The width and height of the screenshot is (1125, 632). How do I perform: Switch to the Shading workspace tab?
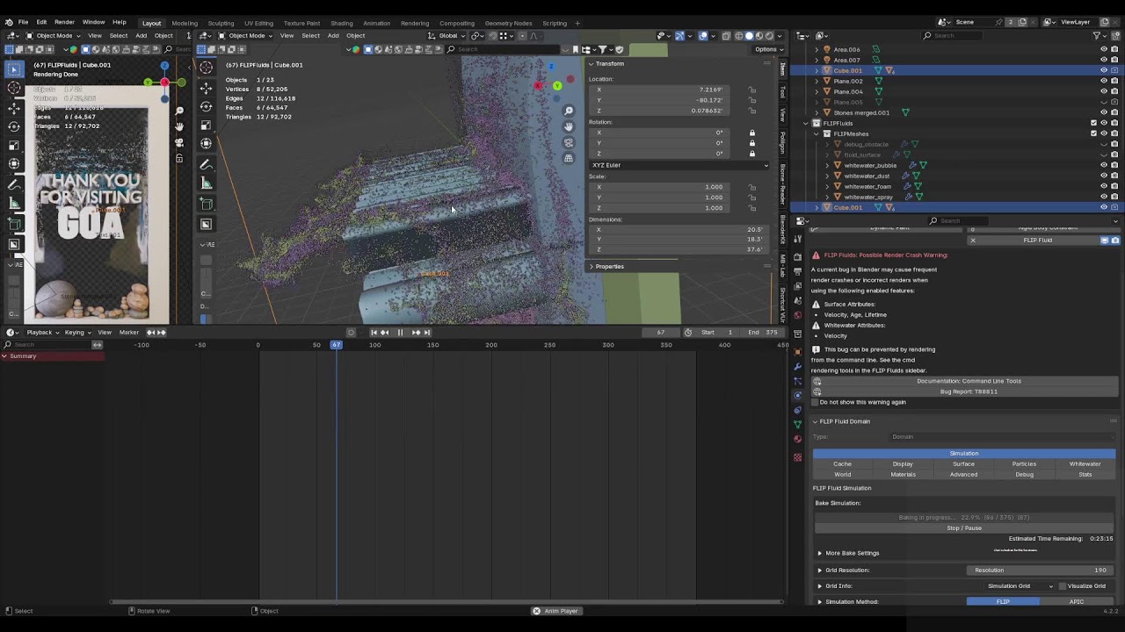tap(342, 23)
